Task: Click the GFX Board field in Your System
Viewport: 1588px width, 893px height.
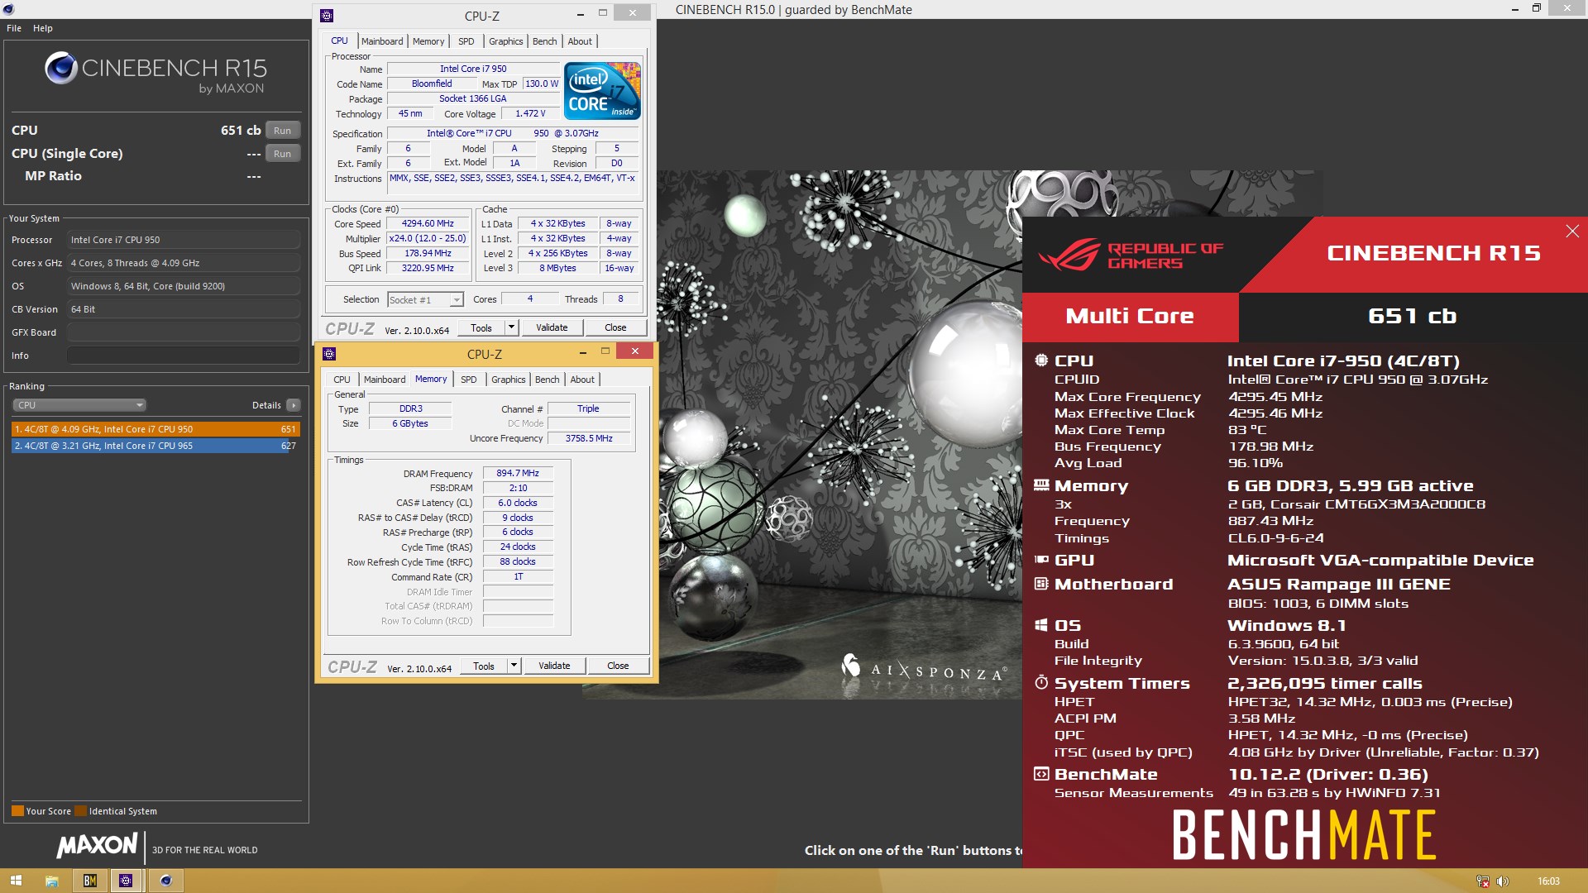Action: tap(184, 332)
